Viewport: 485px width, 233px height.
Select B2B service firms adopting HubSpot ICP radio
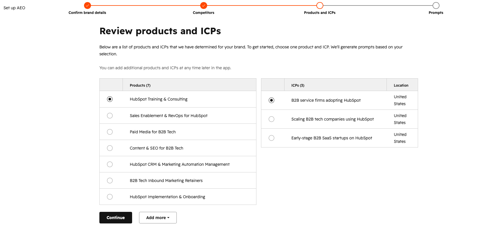coord(271,100)
